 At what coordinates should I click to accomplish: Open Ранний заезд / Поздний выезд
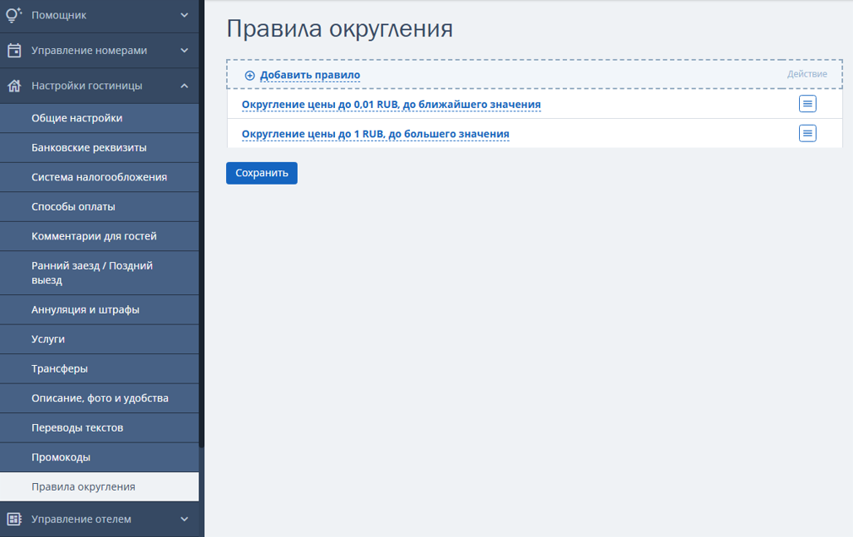point(99,273)
